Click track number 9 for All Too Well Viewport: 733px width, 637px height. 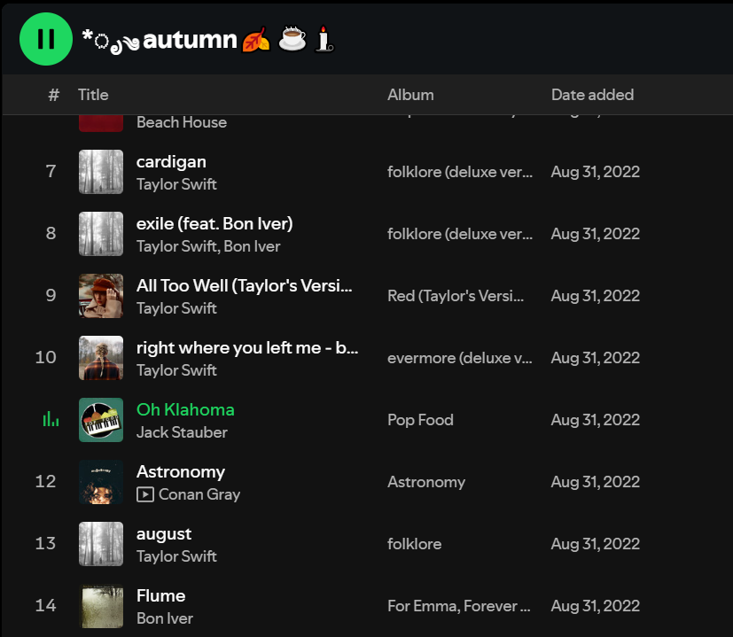click(51, 296)
